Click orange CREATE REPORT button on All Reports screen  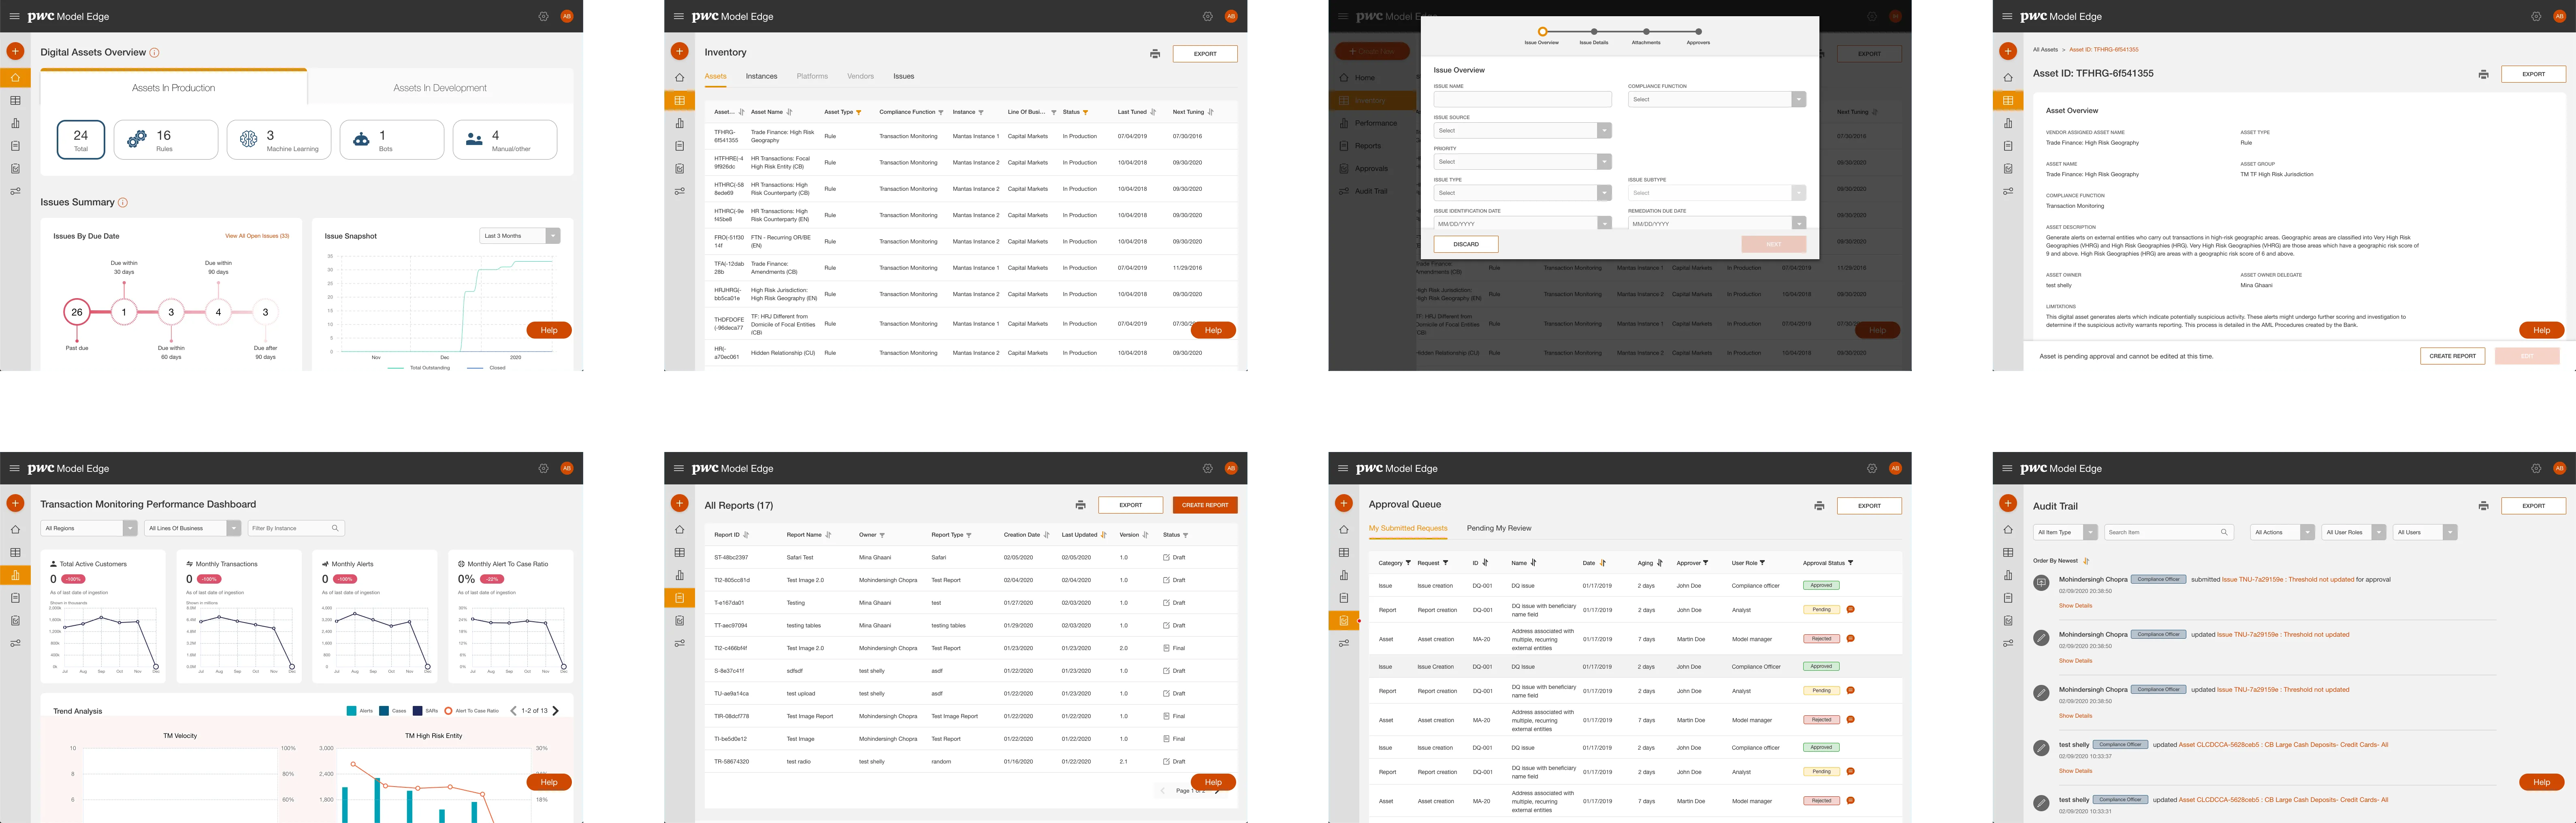coord(1205,505)
